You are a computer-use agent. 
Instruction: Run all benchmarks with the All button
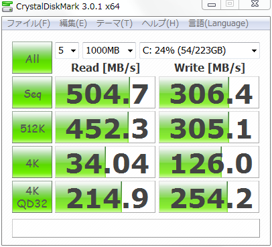(32, 58)
